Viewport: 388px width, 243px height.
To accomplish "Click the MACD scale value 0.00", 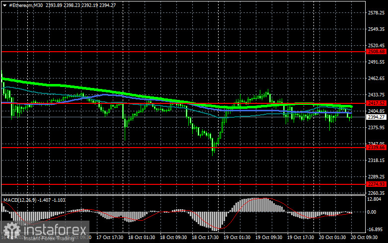I will click(x=372, y=212).
